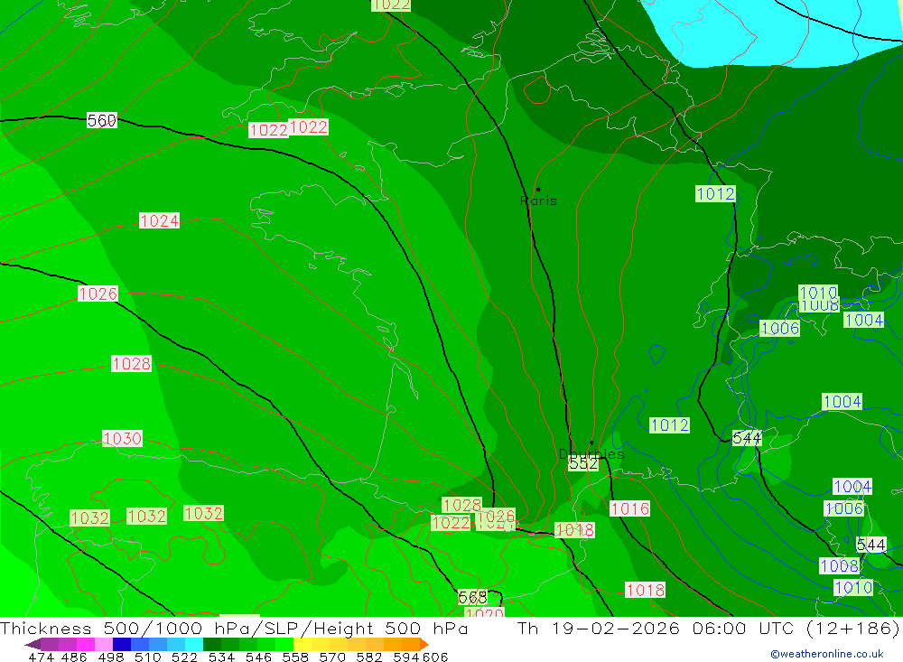Click the red 1018 label below 1016
Image resolution: width=903 pixels, height=662 pixels.
[645, 590]
